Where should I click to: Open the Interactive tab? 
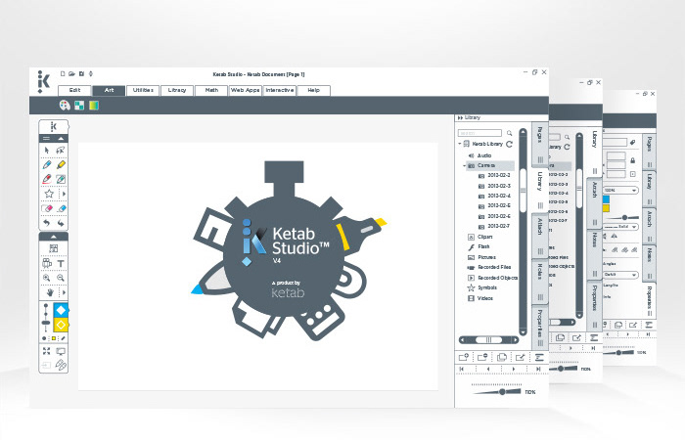tap(280, 90)
